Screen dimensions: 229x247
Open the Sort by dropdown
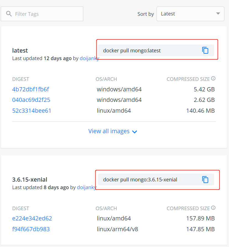coord(190,14)
